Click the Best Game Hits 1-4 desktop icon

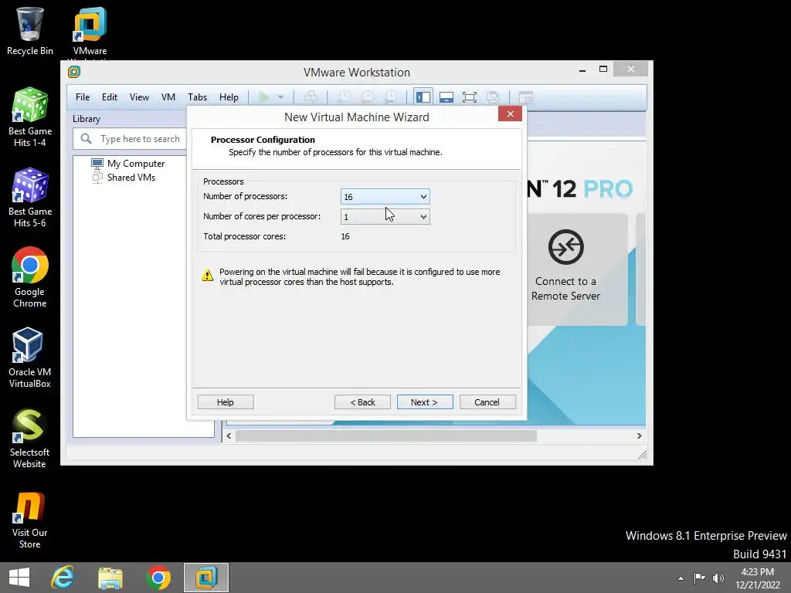tap(30, 117)
